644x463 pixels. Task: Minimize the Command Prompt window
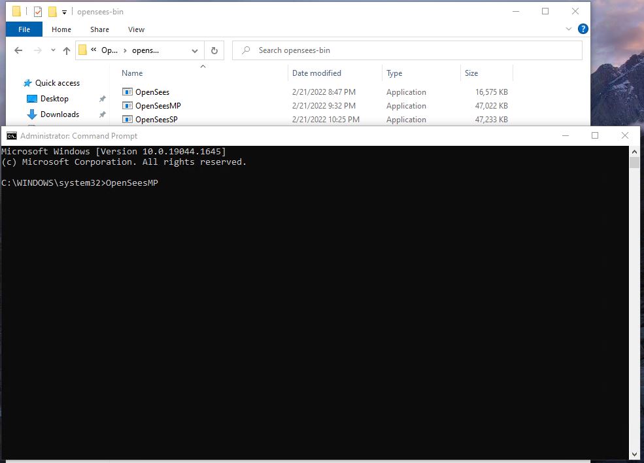pyautogui.click(x=566, y=135)
